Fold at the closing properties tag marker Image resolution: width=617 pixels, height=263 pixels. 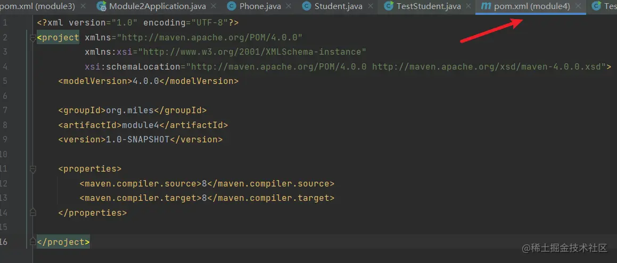[x=32, y=213]
